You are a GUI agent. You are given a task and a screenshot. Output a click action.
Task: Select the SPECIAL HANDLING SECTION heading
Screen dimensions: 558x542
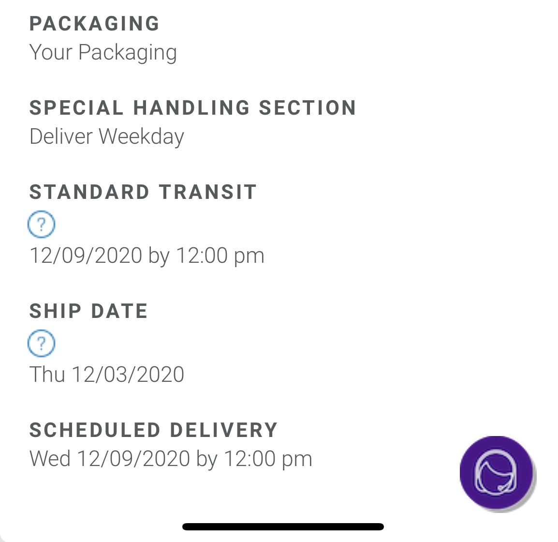click(x=193, y=107)
